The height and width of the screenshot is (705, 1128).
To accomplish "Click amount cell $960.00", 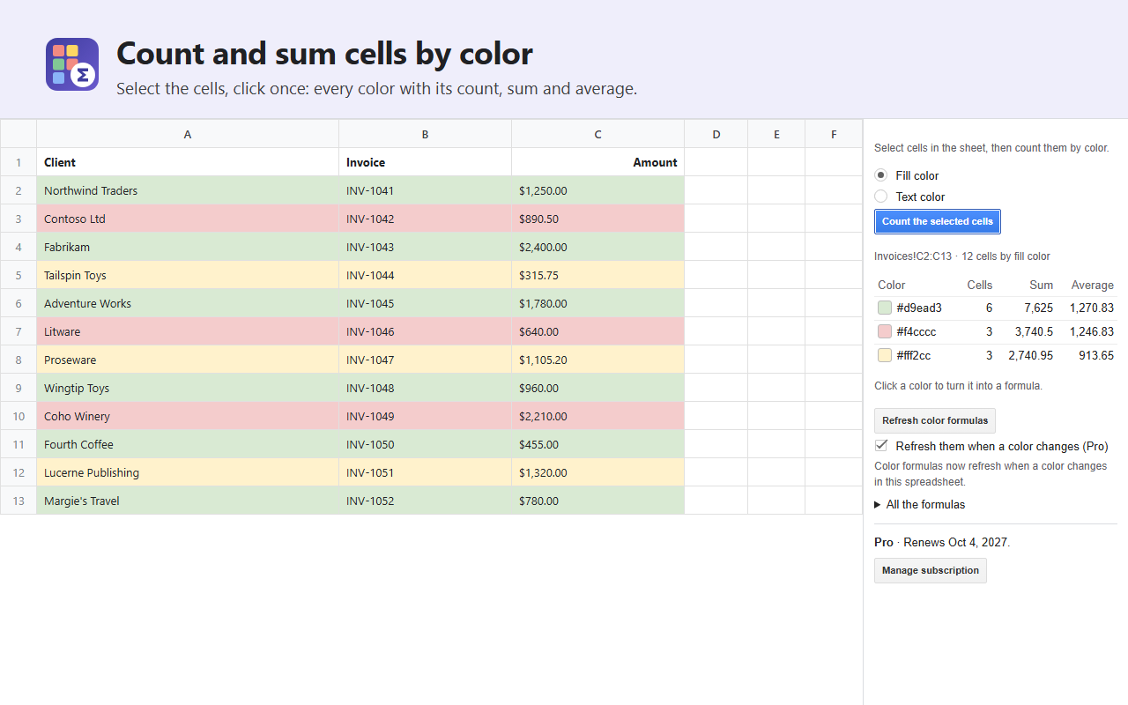I will pyautogui.click(x=597, y=388).
